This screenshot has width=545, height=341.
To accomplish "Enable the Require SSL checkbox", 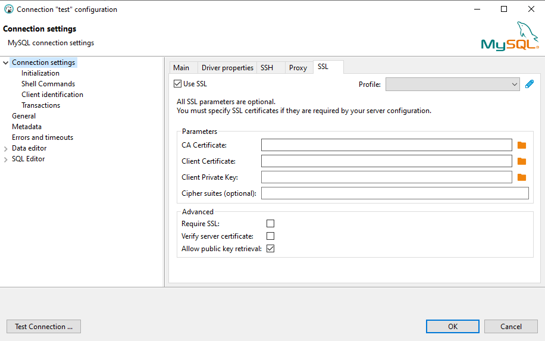I will point(270,224).
